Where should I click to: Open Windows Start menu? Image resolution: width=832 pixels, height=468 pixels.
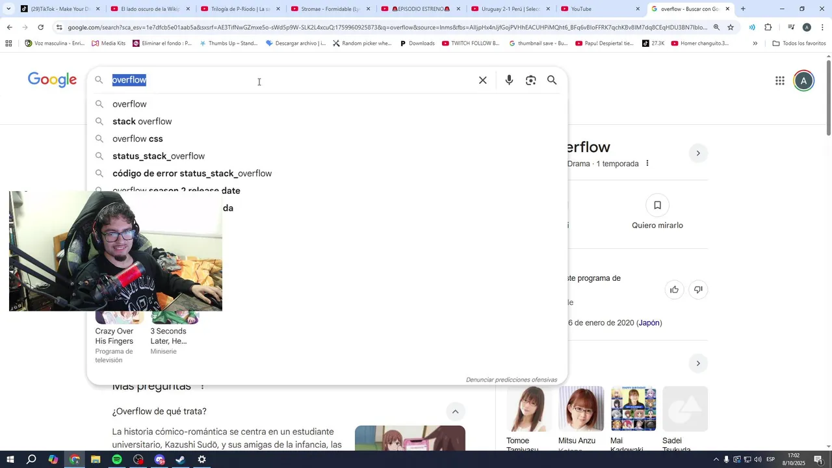(10, 460)
